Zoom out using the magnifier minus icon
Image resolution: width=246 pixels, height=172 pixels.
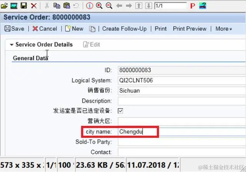109,6
